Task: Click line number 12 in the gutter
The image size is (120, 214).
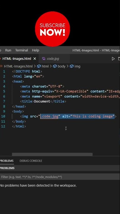Action: tap(3, 126)
